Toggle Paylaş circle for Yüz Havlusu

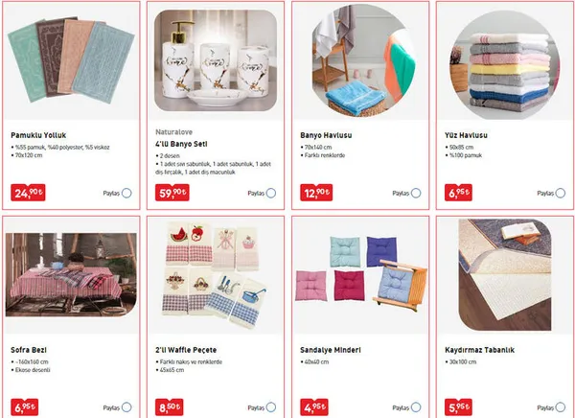point(561,193)
